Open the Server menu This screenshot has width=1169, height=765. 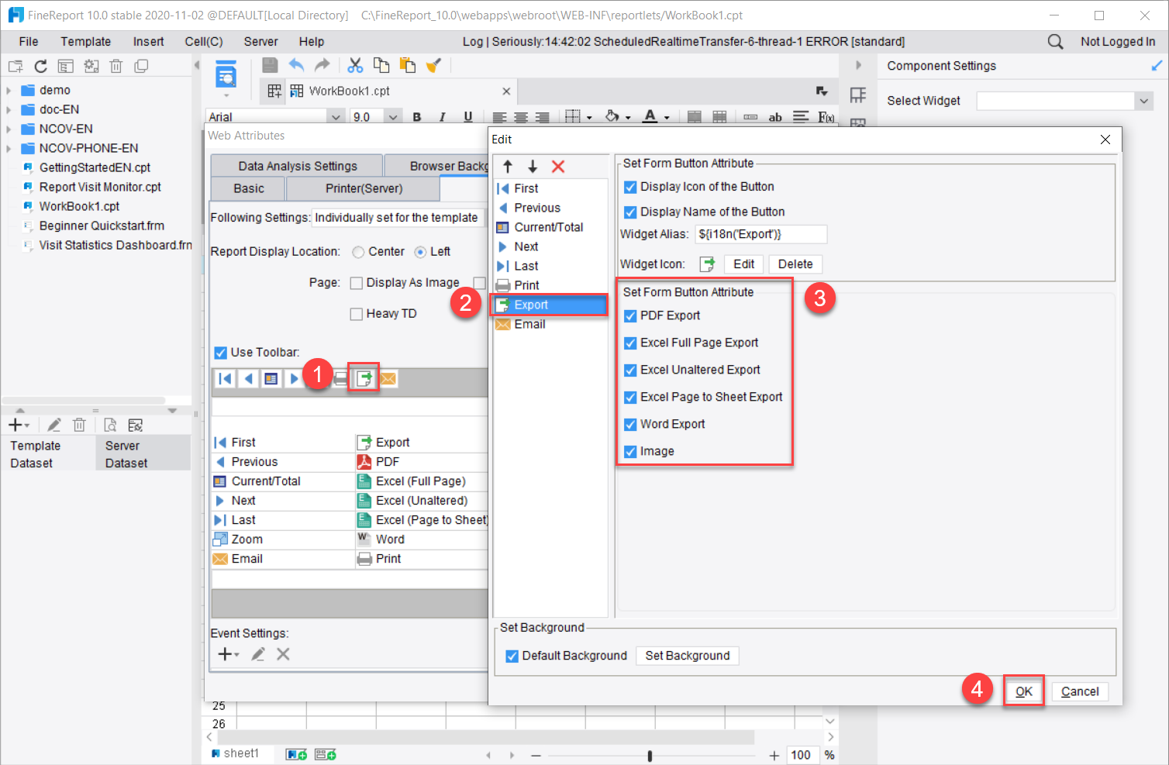tap(260, 42)
